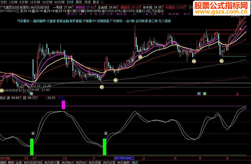Click the smiley signal in late January
251x164 pixels.
coord(116,80)
